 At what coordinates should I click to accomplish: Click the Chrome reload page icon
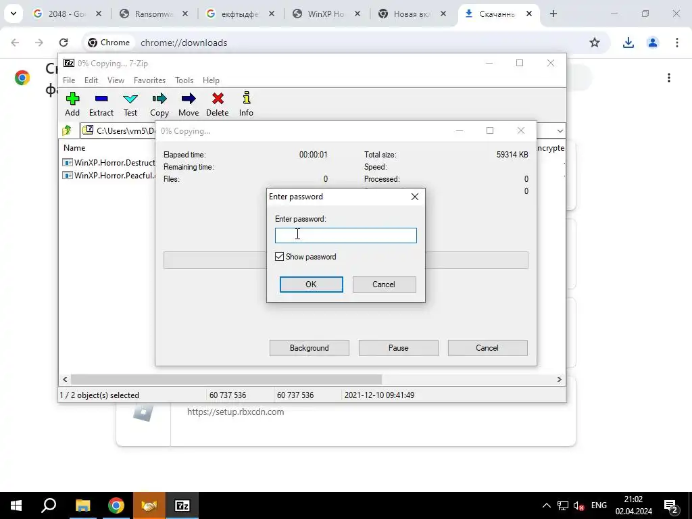pos(64,43)
